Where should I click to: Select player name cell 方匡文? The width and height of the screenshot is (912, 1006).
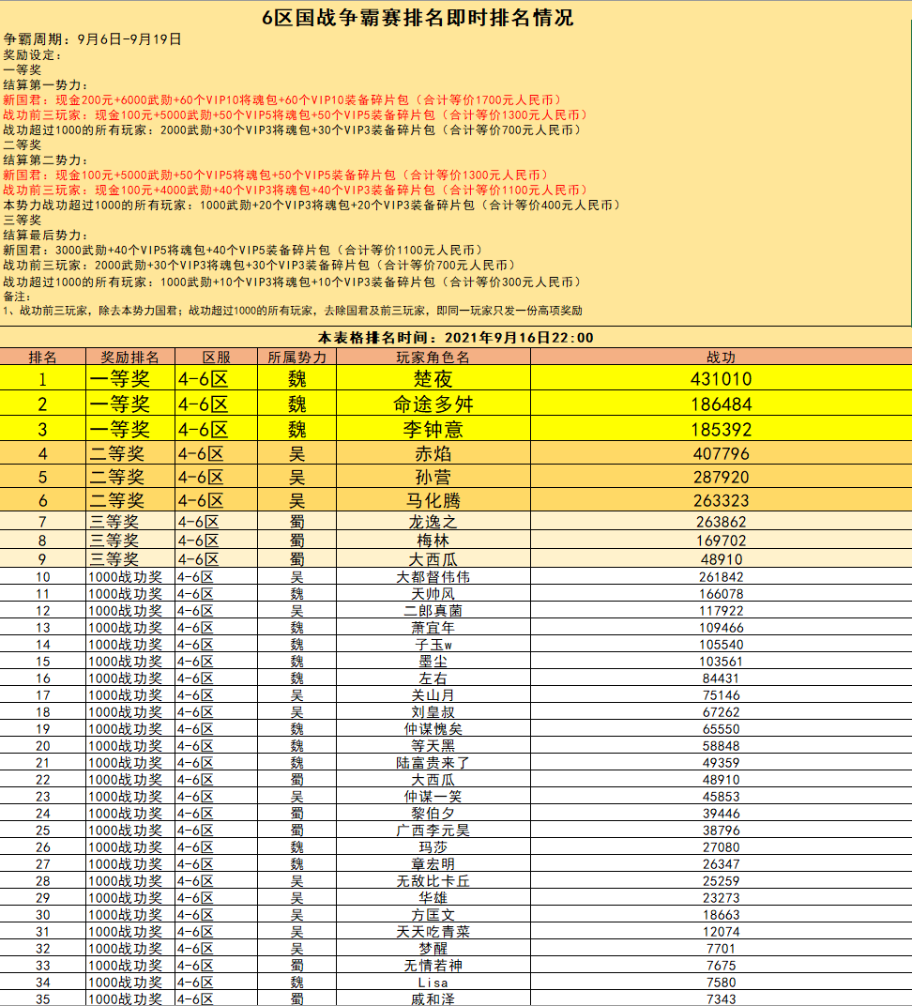pyautogui.click(x=433, y=914)
